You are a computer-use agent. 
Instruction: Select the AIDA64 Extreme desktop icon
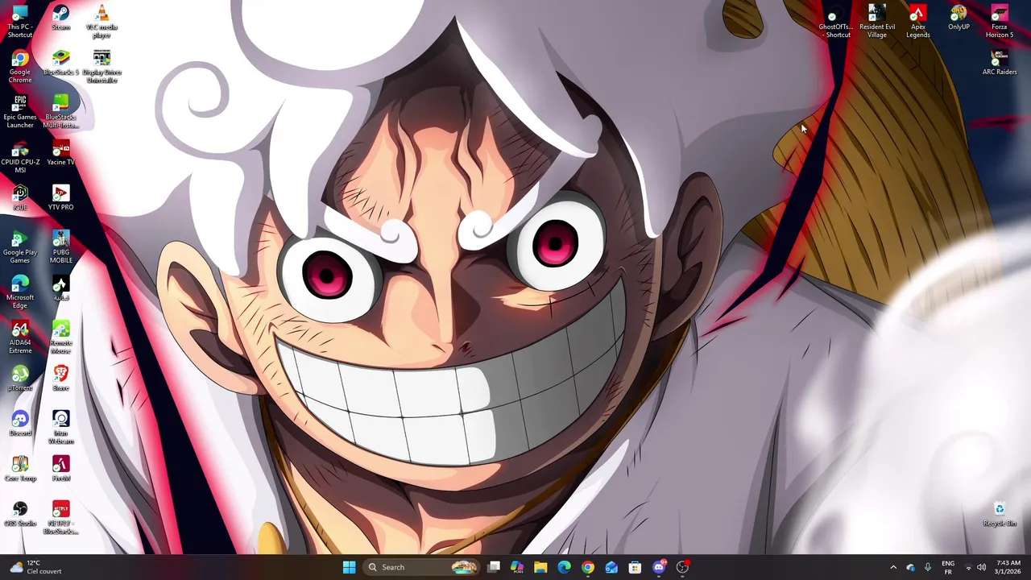(20, 338)
